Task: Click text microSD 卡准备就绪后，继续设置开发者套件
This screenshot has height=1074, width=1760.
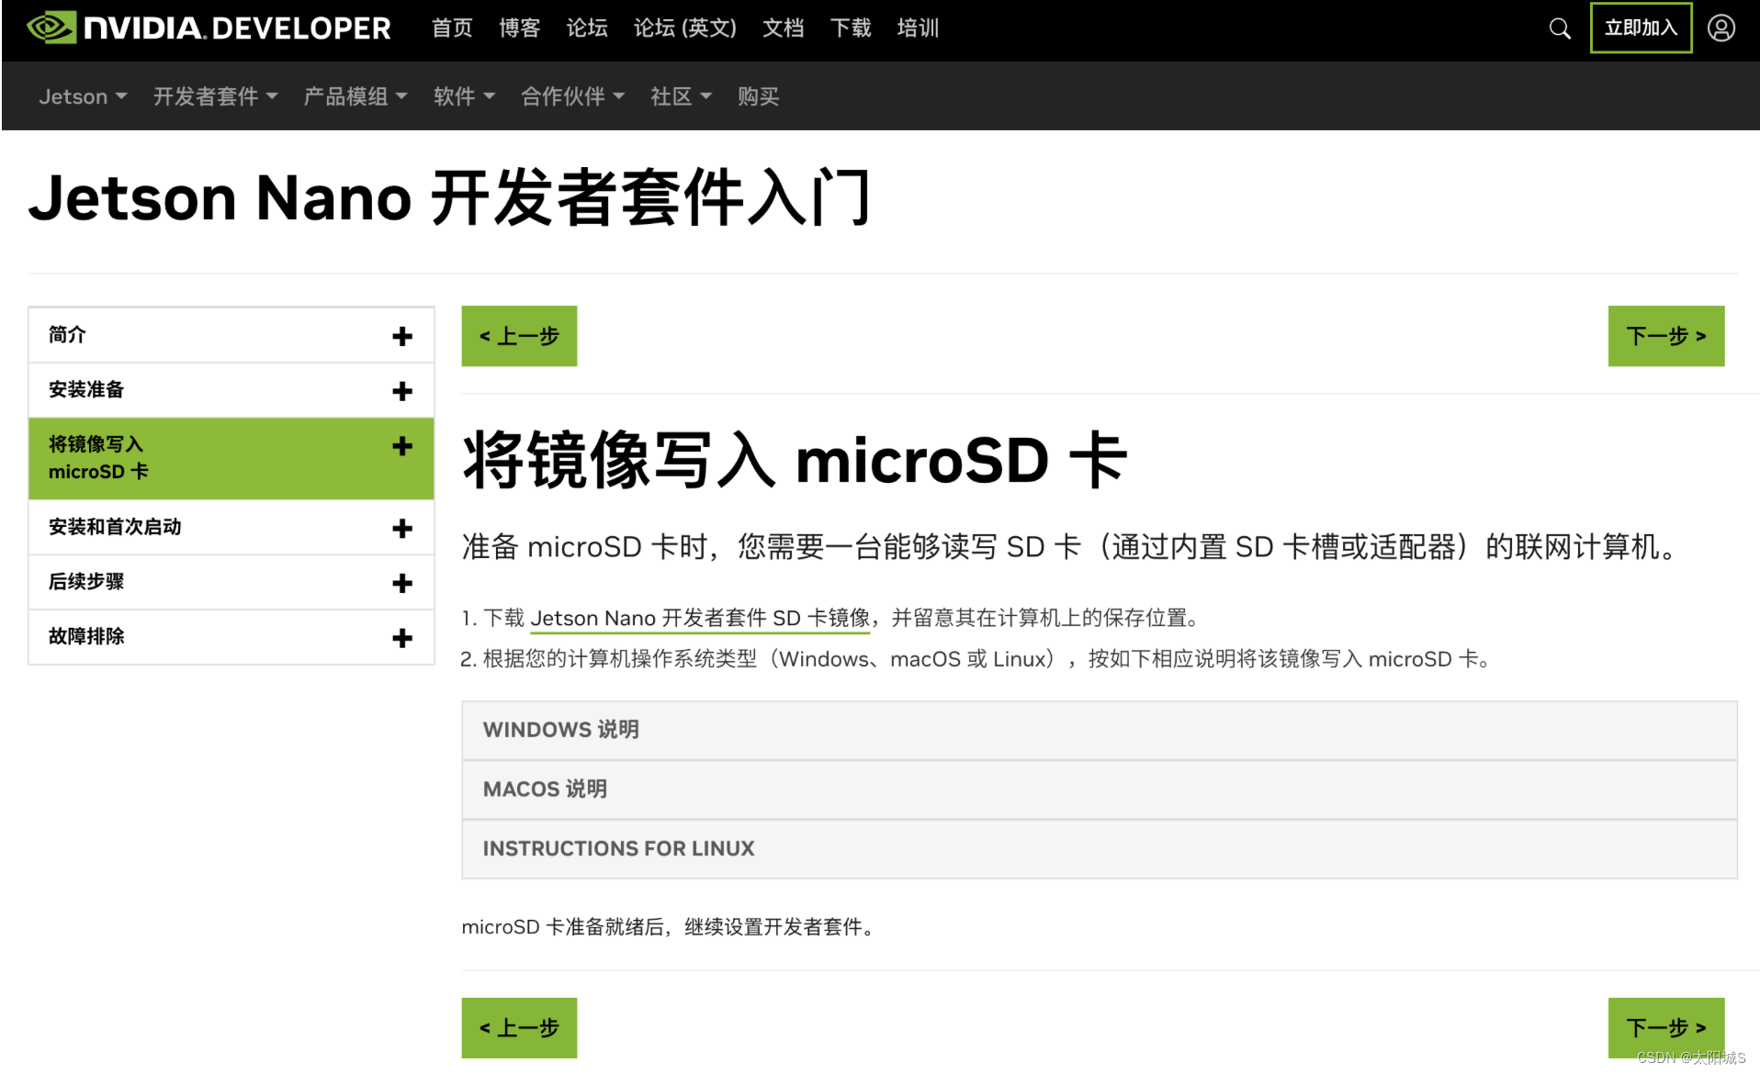Action: 668,927
